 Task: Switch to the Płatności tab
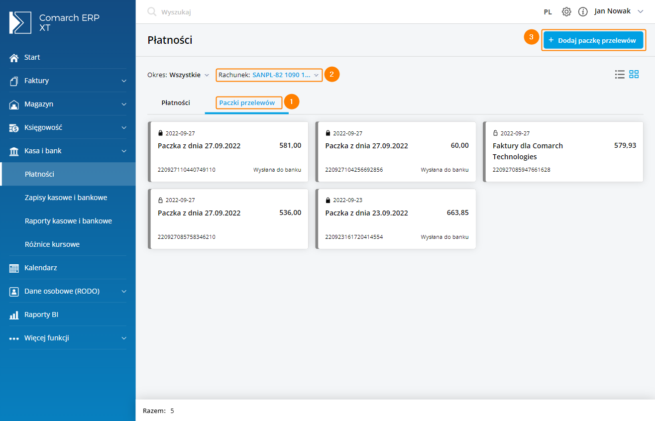pyautogui.click(x=176, y=103)
